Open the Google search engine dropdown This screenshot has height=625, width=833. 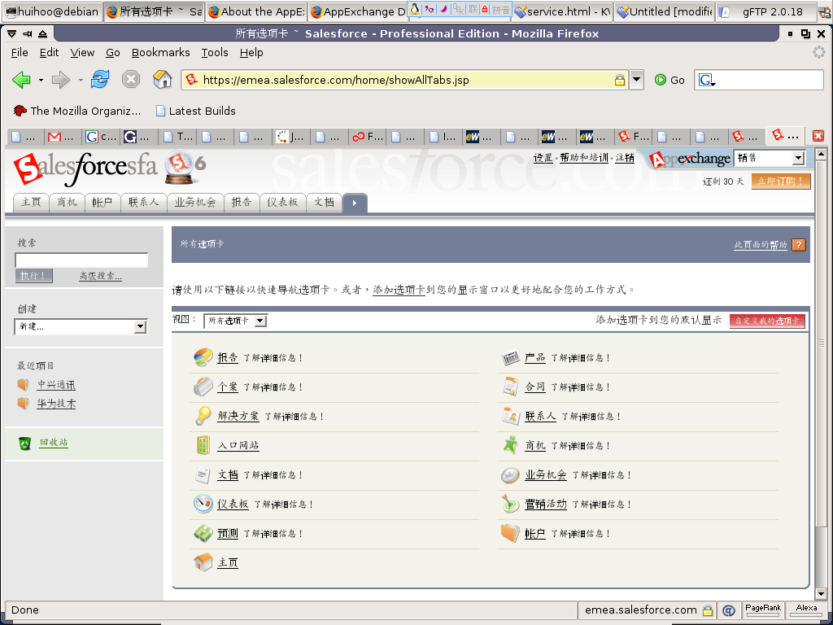[x=707, y=81]
